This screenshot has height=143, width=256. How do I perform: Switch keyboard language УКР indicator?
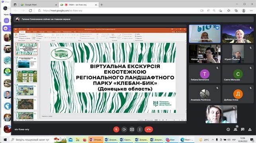point(234,139)
